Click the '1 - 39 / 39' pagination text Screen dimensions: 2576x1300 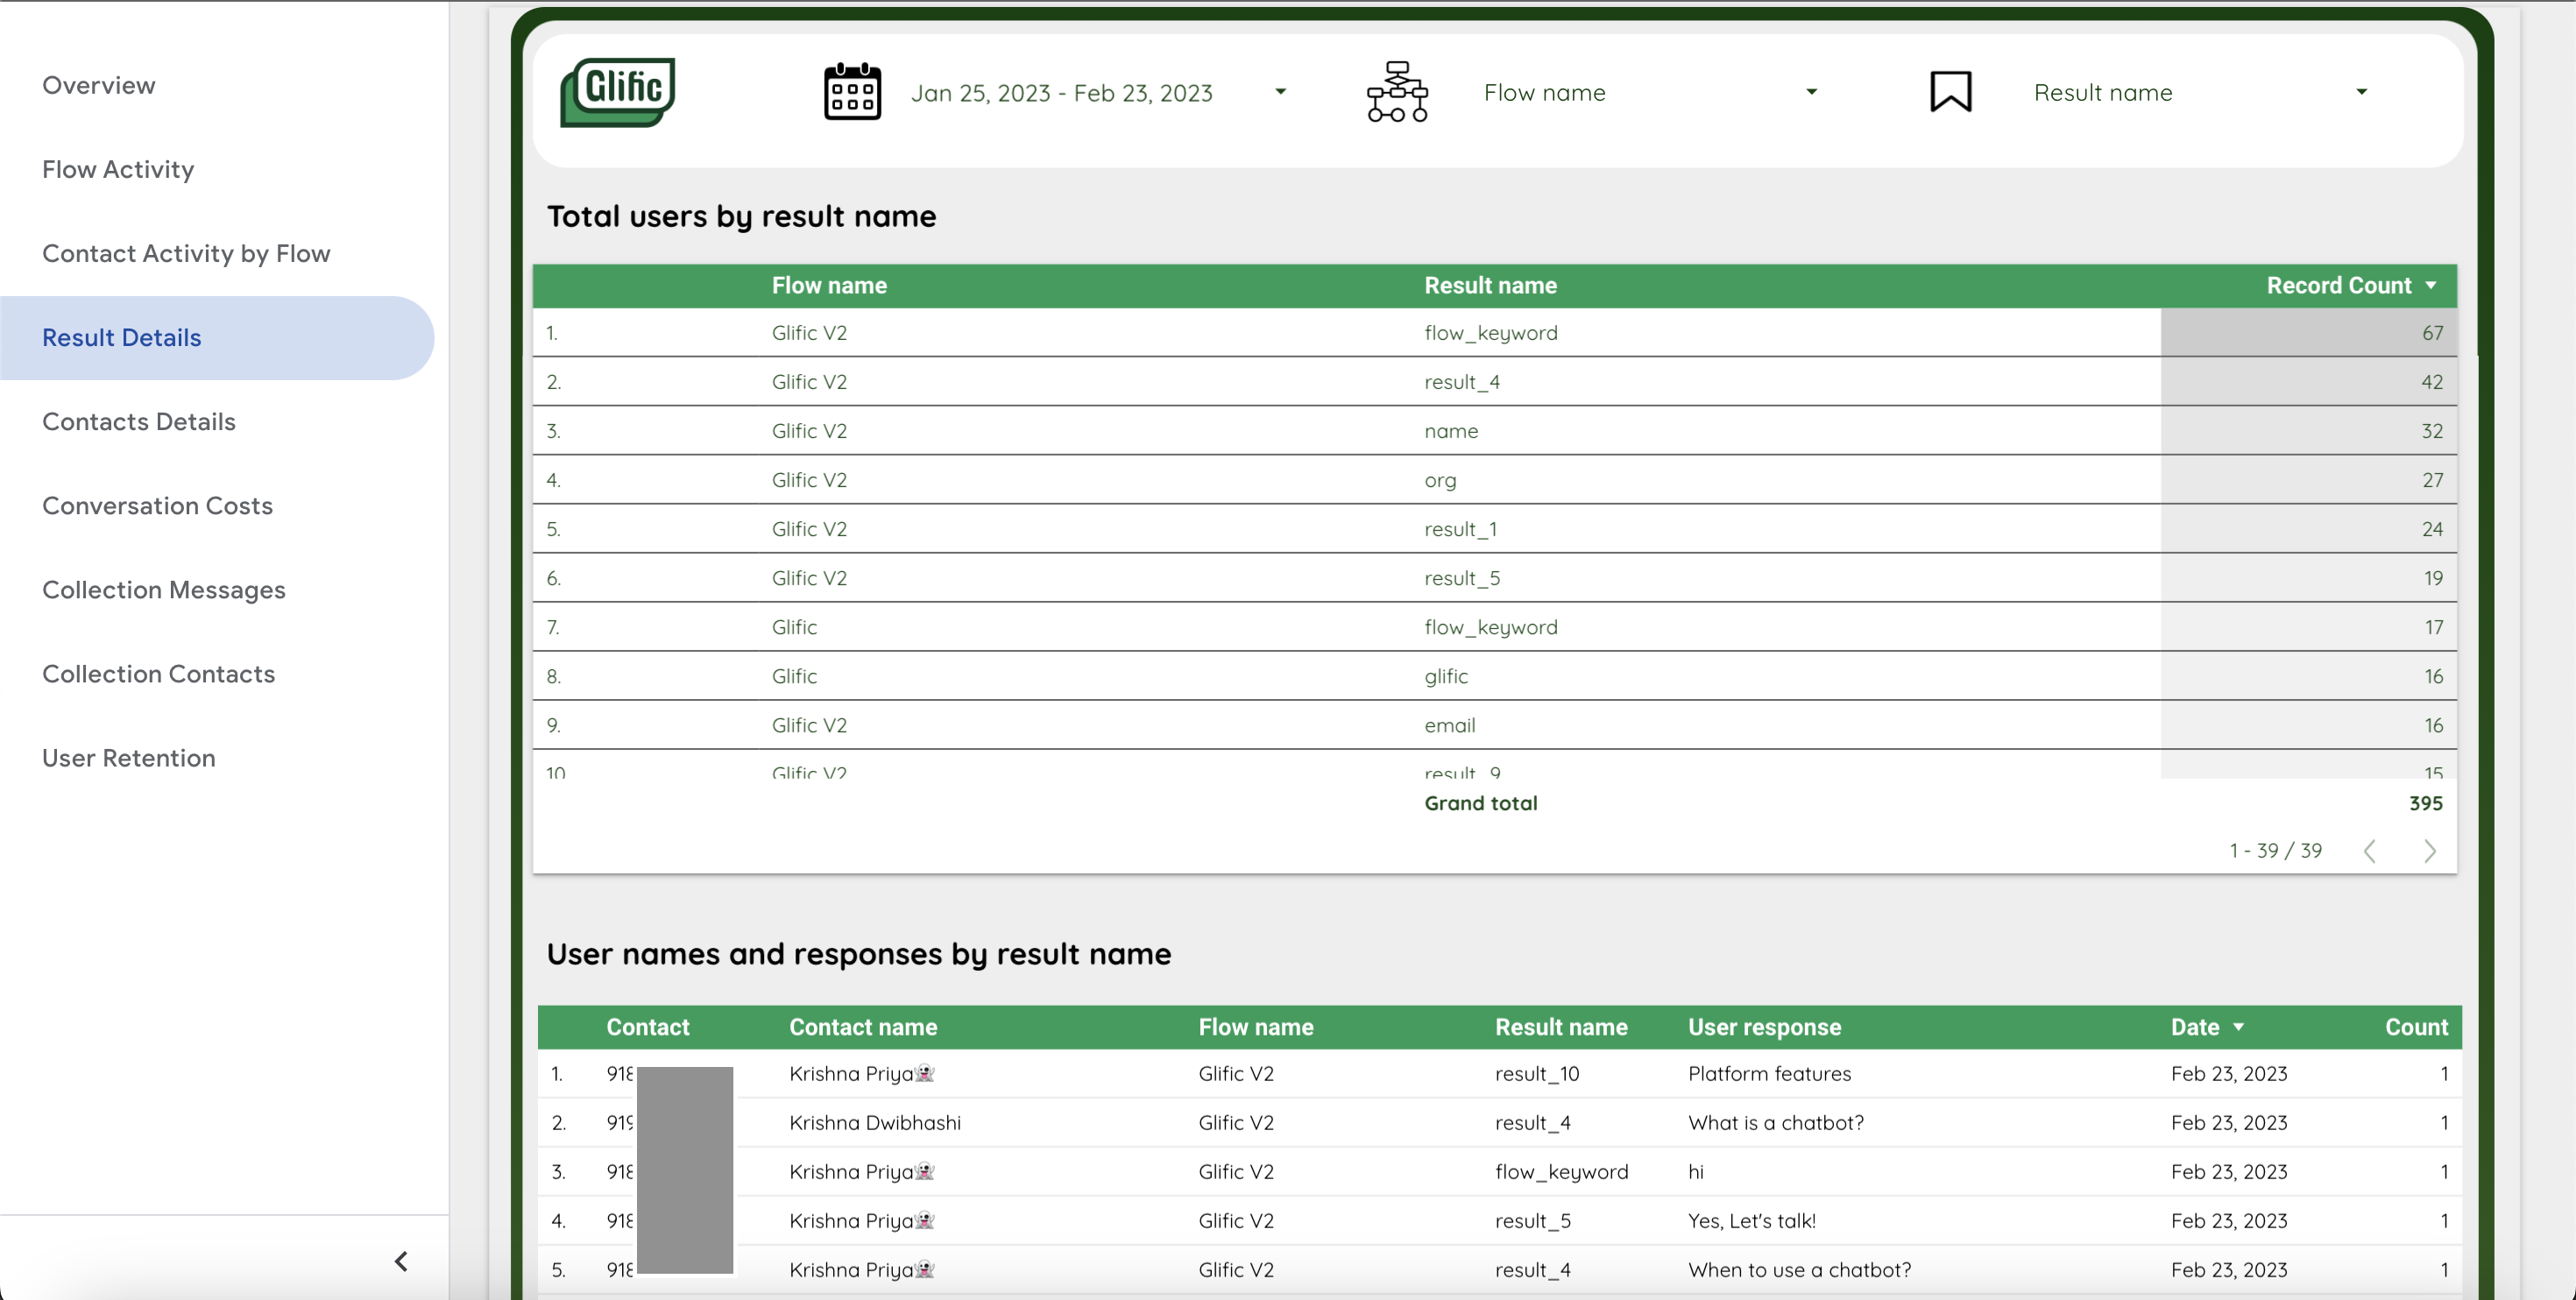point(2275,851)
